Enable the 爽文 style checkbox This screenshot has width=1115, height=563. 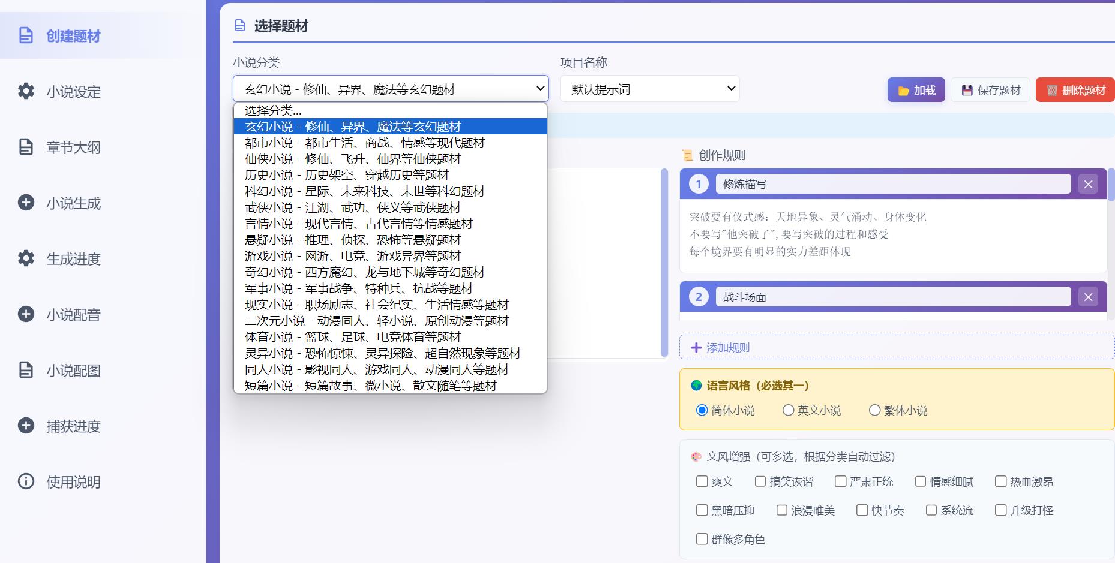click(702, 481)
